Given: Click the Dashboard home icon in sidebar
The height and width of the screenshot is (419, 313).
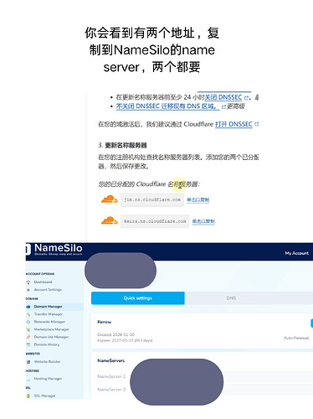Looking at the screenshot, I should pos(28,282).
